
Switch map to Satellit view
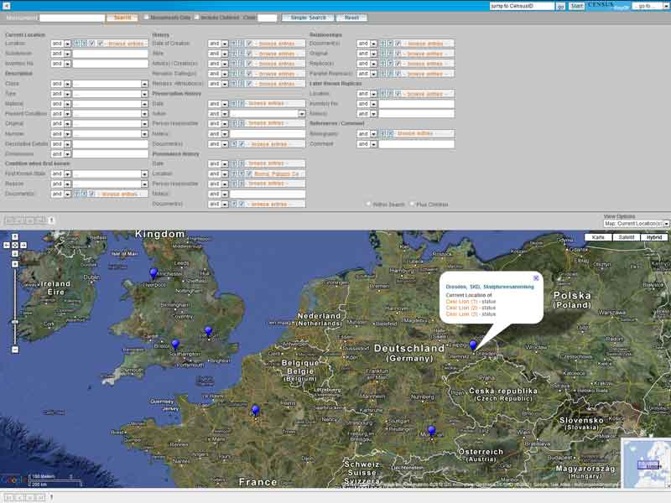click(x=626, y=237)
